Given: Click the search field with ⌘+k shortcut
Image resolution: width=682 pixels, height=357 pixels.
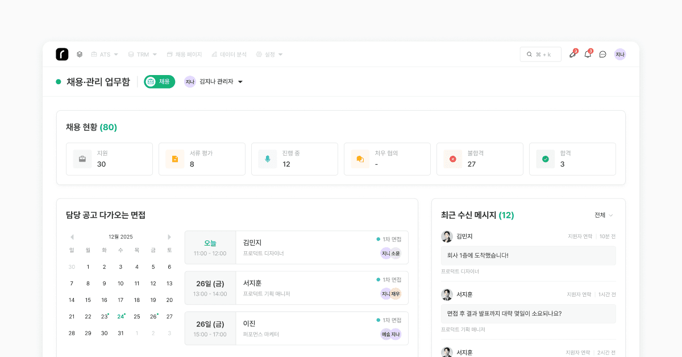Looking at the screenshot, I should click(540, 54).
